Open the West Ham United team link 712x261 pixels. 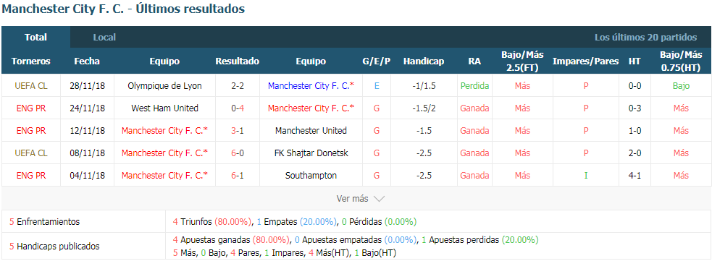[165, 108]
